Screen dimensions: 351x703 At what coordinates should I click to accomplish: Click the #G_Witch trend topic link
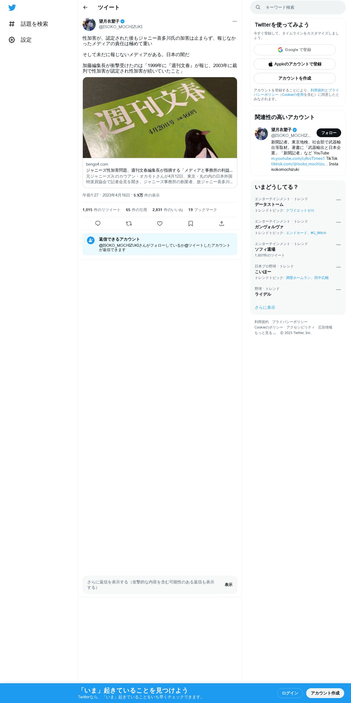(x=318, y=233)
